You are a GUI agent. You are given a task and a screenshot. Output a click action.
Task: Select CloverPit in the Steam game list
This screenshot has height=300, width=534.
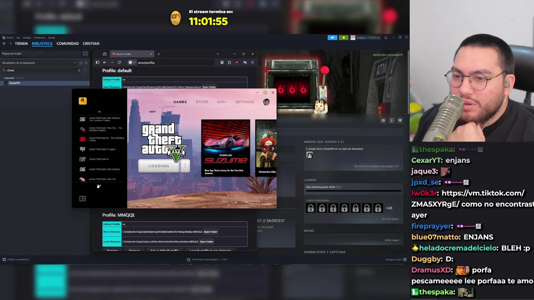[45, 83]
